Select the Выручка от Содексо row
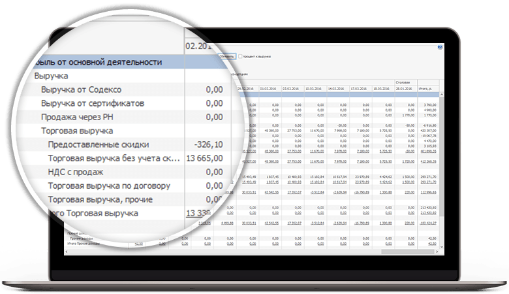 point(130,90)
